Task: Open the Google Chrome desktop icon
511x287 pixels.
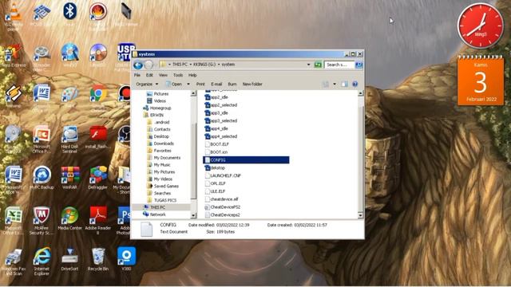Action: click(98, 96)
